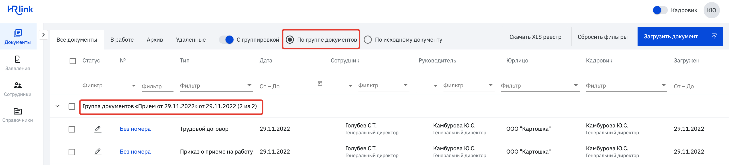Switch to the Удаленные tab

(191, 40)
